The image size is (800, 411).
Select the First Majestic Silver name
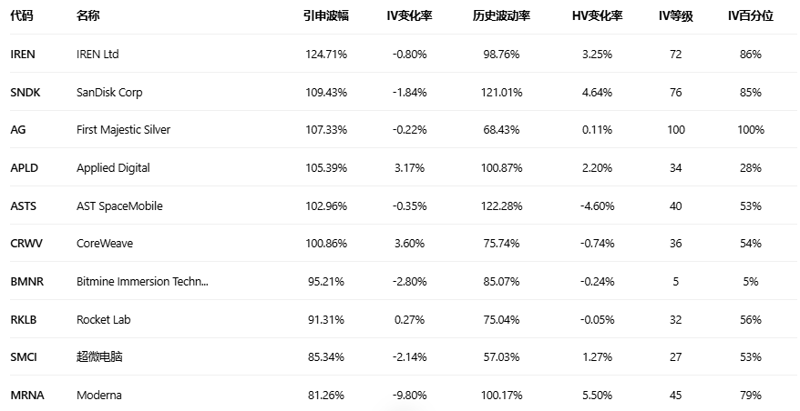tap(123, 130)
